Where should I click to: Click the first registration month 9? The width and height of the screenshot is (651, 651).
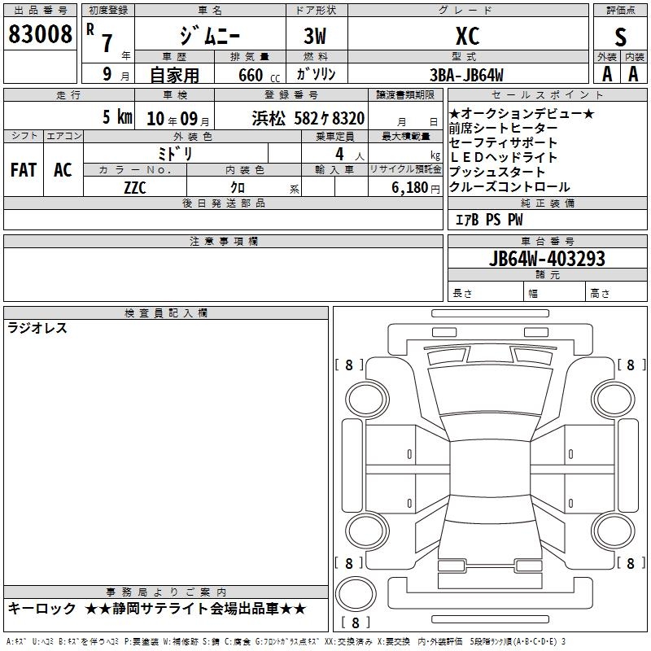107,74
